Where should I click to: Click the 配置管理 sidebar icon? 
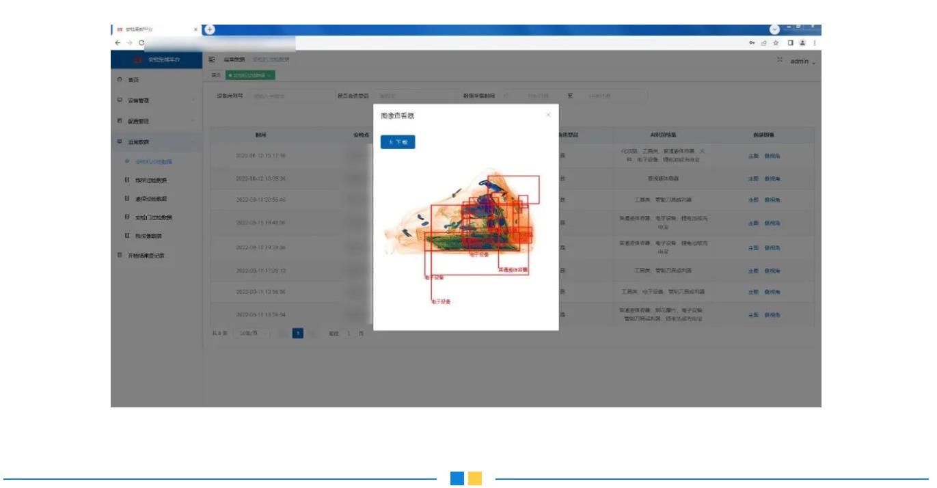click(119, 121)
